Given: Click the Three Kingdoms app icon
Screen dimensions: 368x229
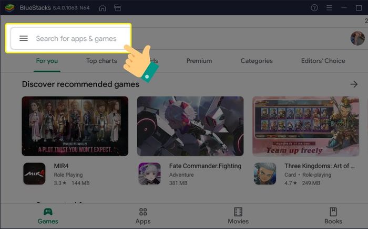Looking at the screenshot, I should coord(265,173).
